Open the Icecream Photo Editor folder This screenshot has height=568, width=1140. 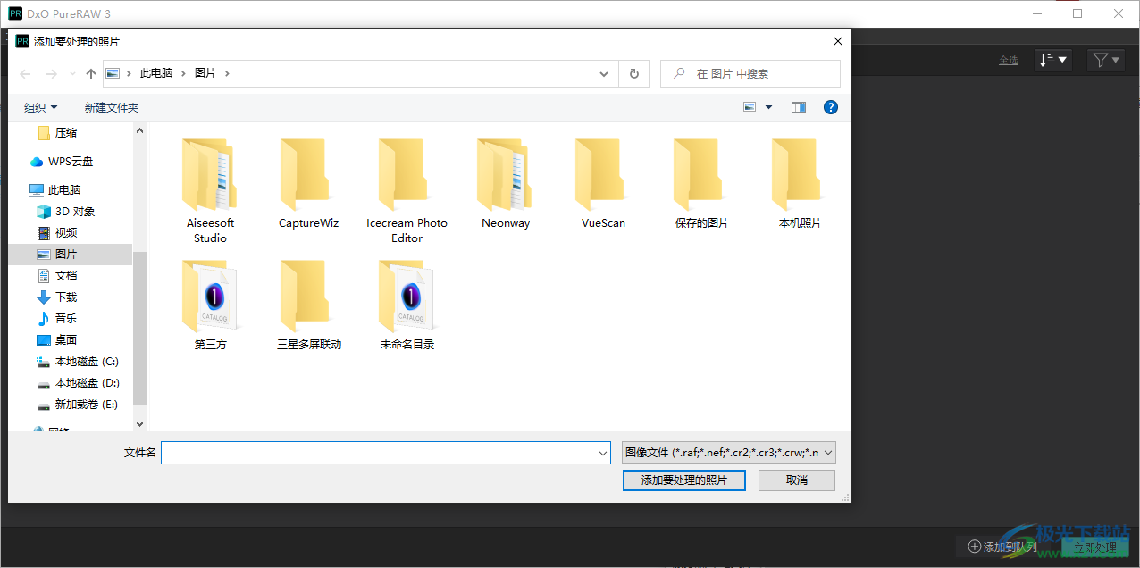click(407, 191)
